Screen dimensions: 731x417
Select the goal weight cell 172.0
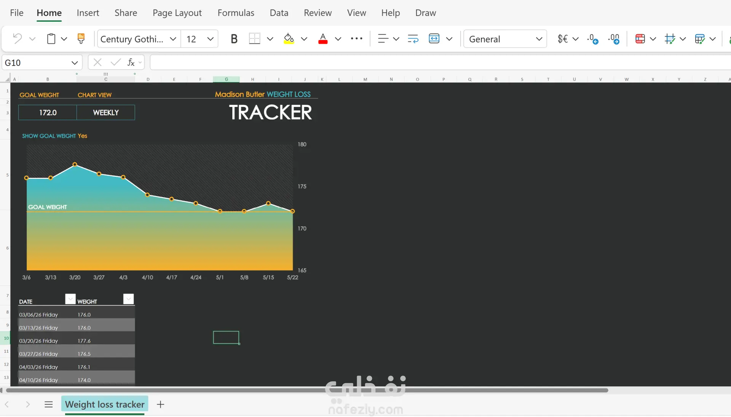(x=48, y=113)
